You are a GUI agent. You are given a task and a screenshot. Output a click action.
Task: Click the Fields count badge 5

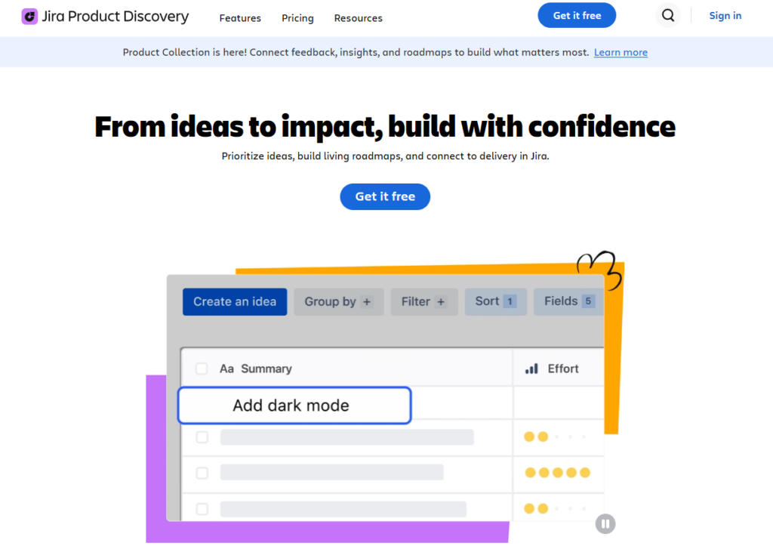point(588,301)
